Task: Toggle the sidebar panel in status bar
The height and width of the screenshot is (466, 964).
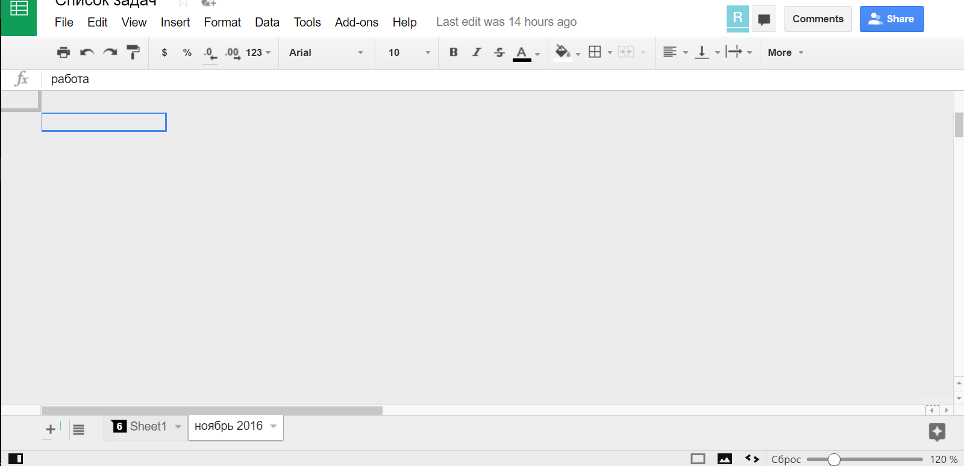Action: (16, 459)
